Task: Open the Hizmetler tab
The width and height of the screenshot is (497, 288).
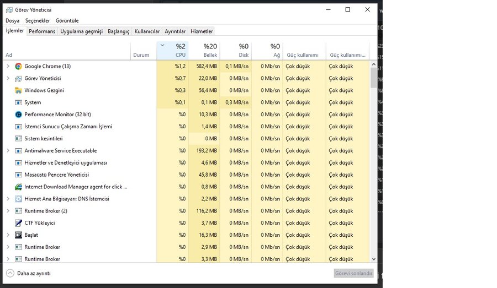Action: (x=202, y=31)
